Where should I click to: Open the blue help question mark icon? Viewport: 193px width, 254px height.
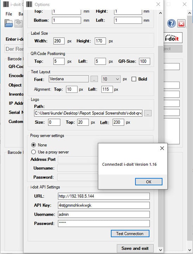pos(171,24)
